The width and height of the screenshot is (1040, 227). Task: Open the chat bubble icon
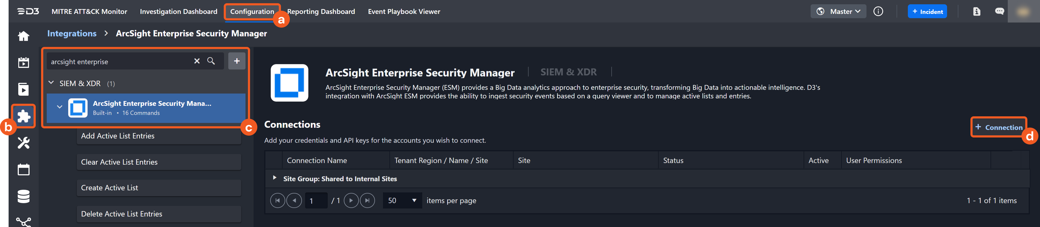[x=999, y=11]
